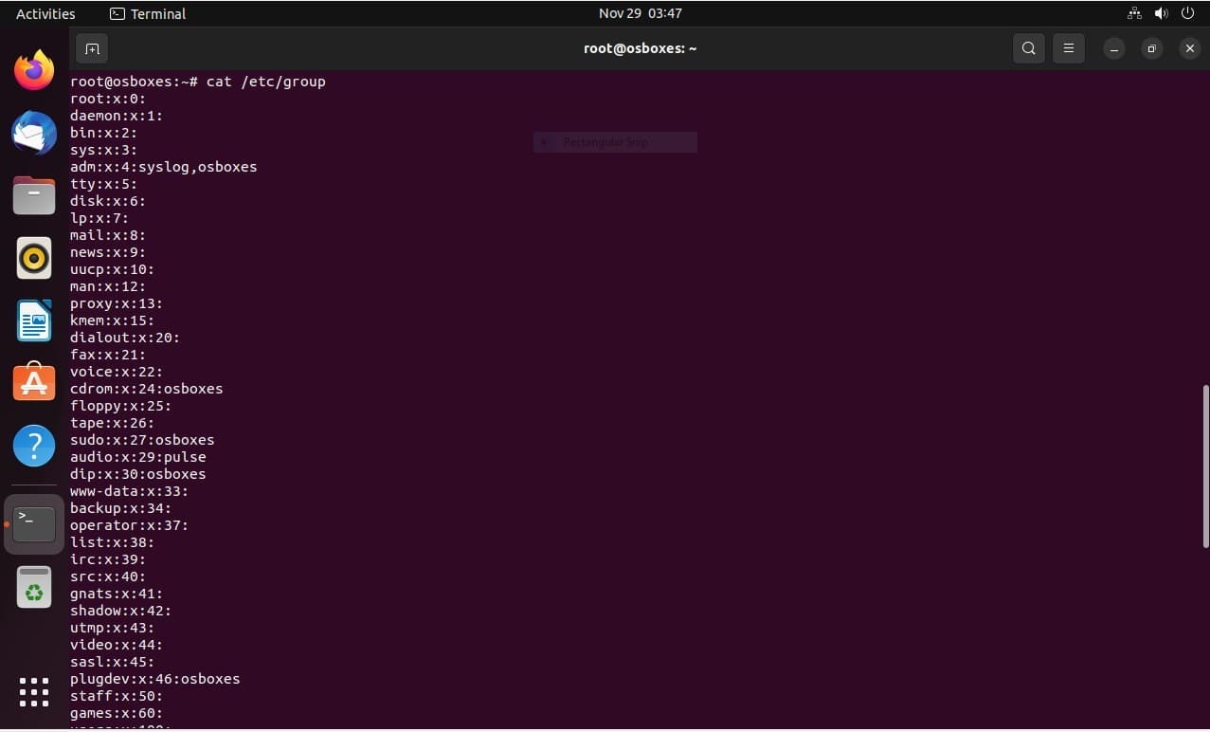Screen dimensions: 1210x732
Task: Open Activities overview
Action: coord(45,13)
